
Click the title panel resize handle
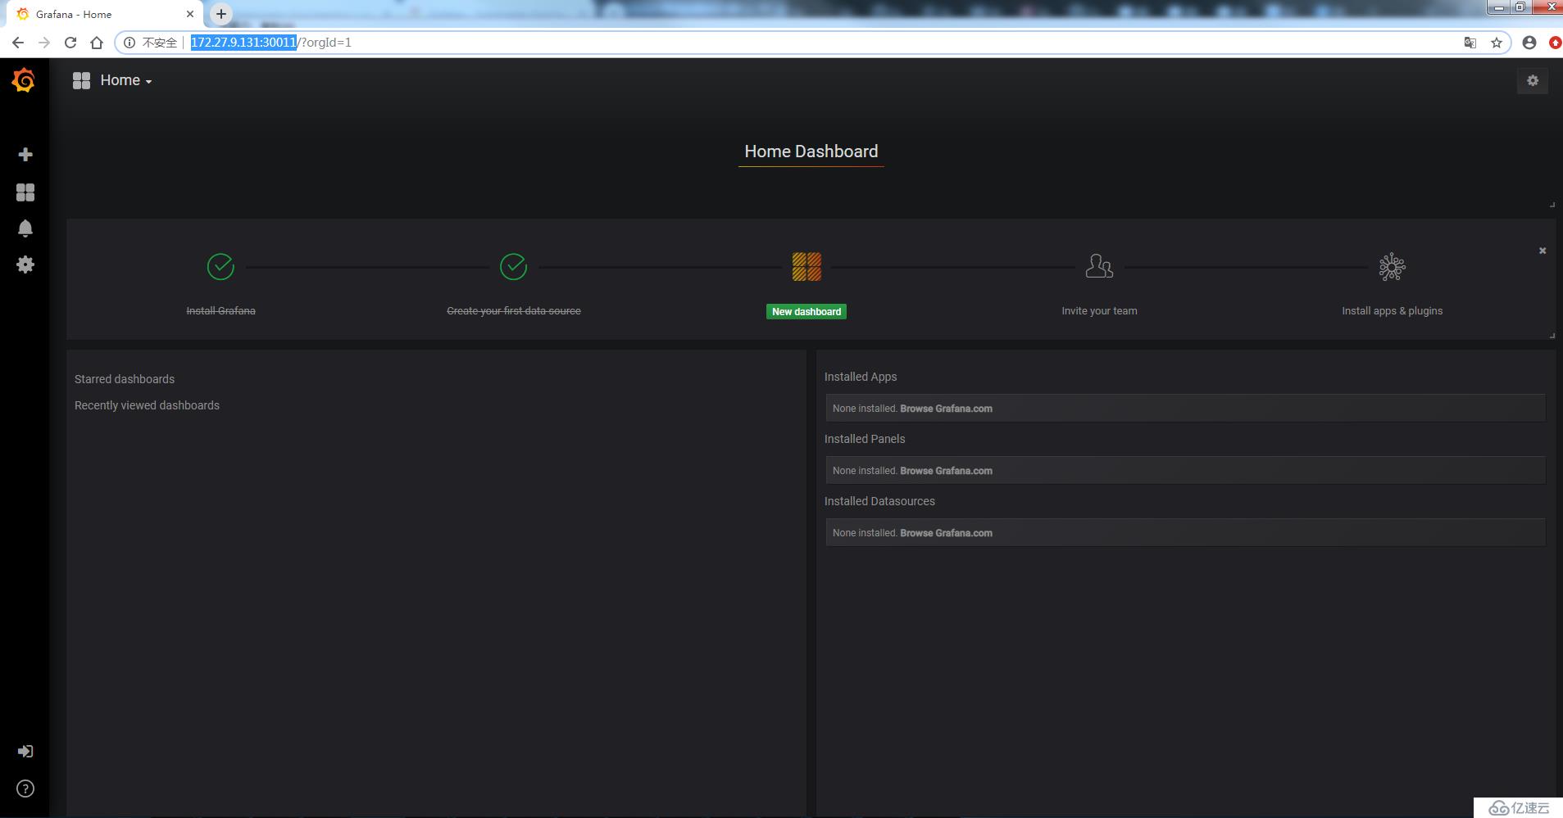pyautogui.click(x=1552, y=205)
